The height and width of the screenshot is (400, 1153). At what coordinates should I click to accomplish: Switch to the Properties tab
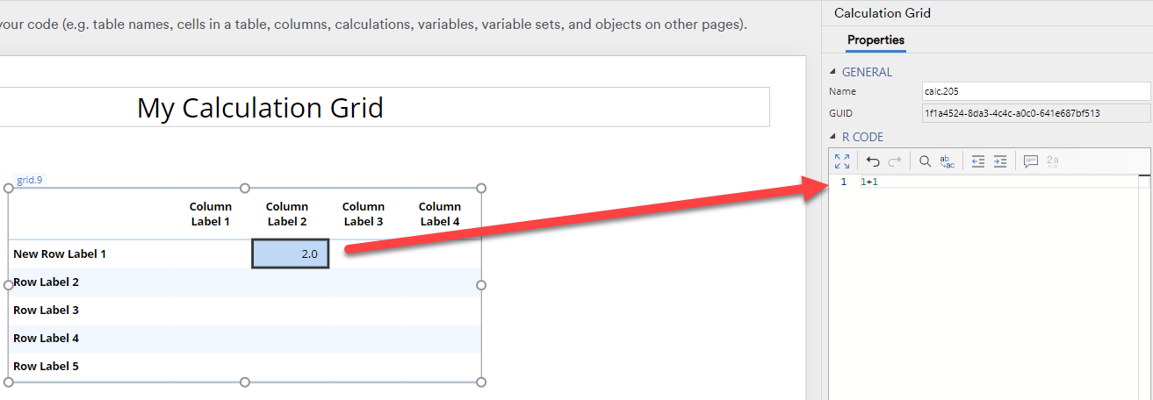[876, 40]
